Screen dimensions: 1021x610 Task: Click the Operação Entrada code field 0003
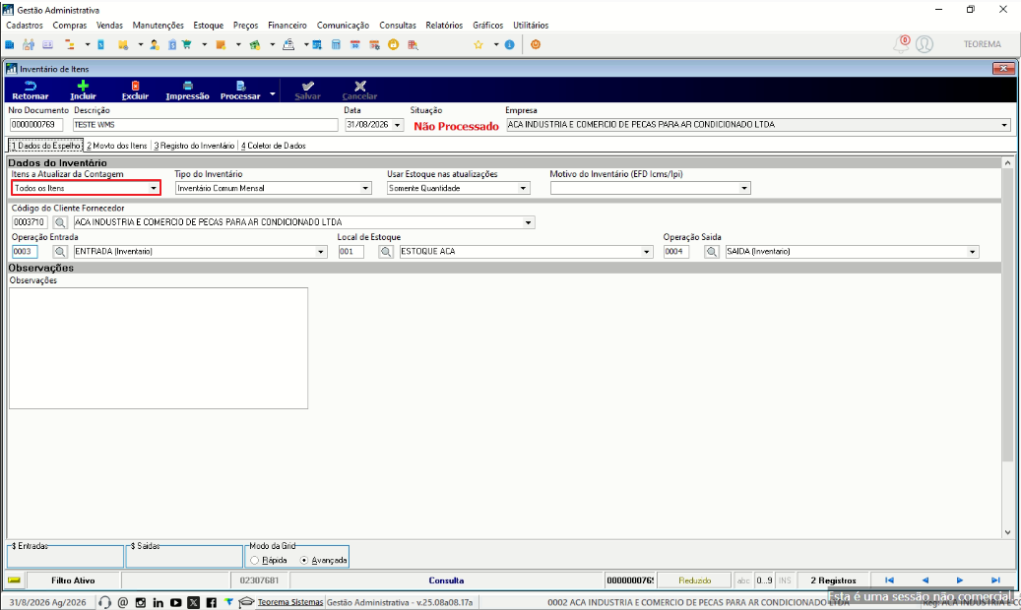26,252
